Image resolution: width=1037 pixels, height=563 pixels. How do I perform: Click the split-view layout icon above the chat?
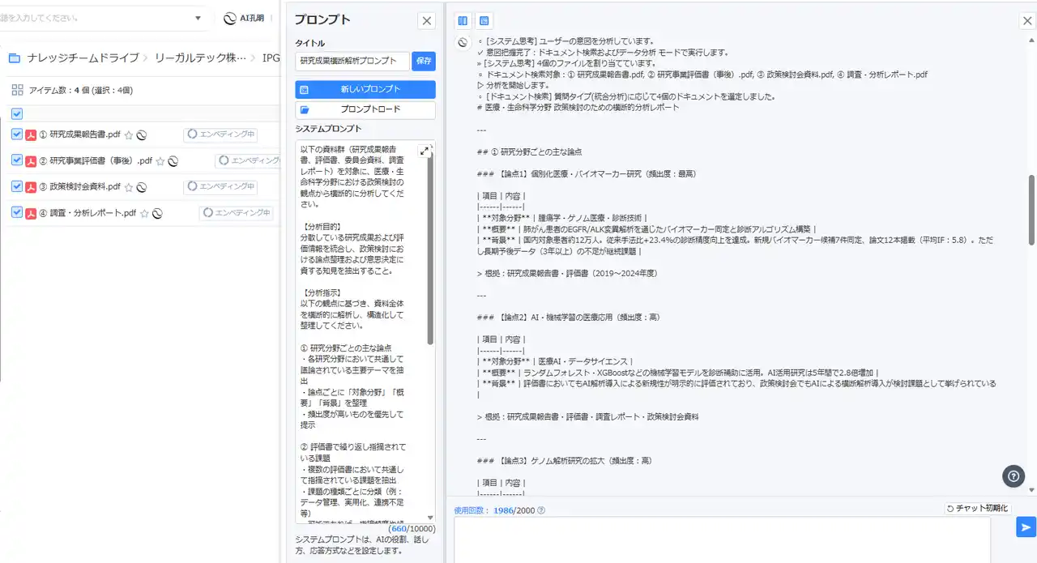click(463, 21)
